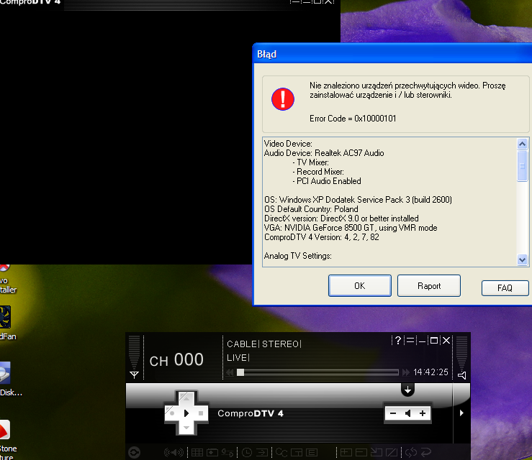Mute audio with the speaker icon between minus and plus
This screenshot has height=460, width=532.
pyautogui.click(x=408, y=413)
